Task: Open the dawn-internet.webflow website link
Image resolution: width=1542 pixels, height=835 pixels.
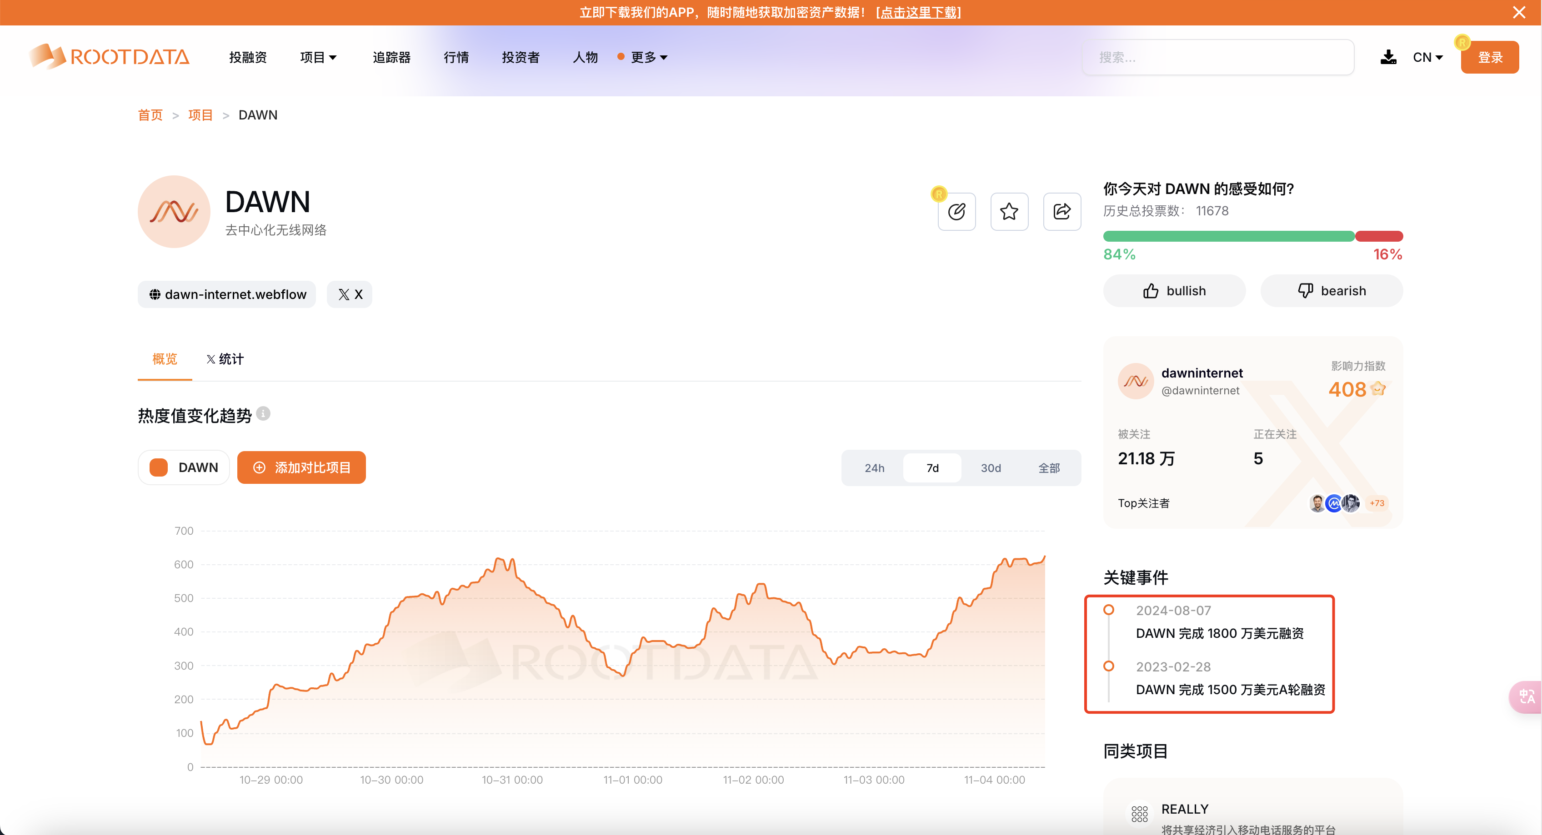Action: pyautogui.click(x=227, y=294)
